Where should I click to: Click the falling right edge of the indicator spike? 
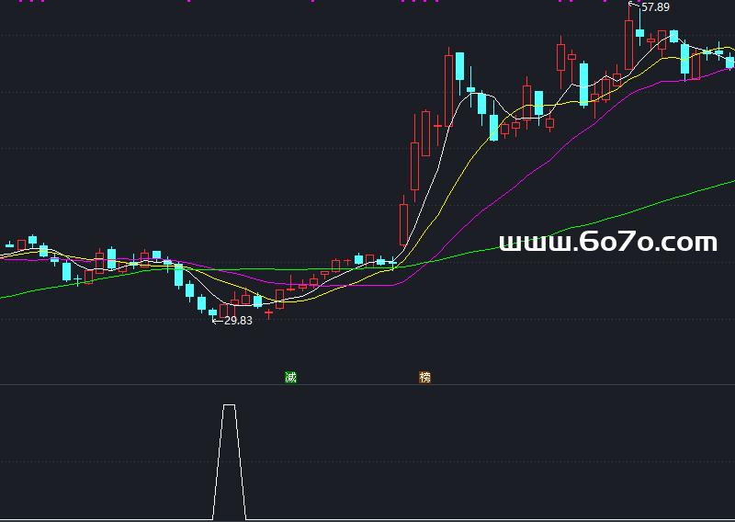pos(240,460)
